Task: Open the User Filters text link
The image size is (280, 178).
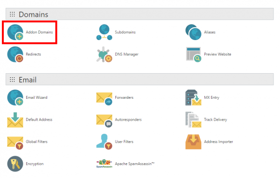Action: coord(124,142)
